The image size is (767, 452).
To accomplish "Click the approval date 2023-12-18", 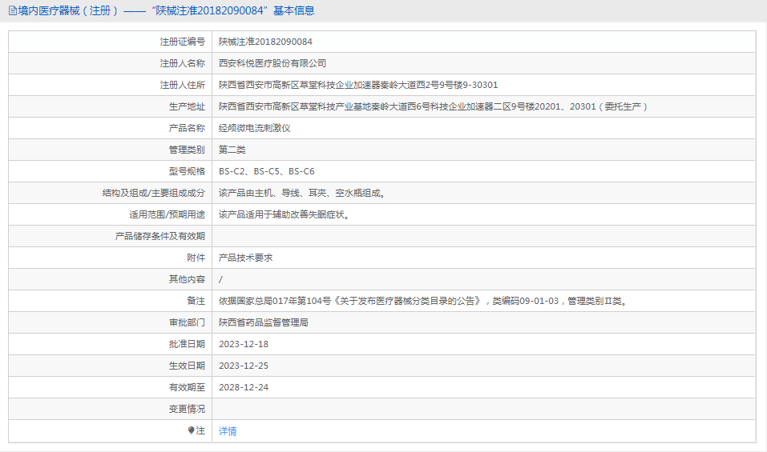I will click(x=244, y=344).
